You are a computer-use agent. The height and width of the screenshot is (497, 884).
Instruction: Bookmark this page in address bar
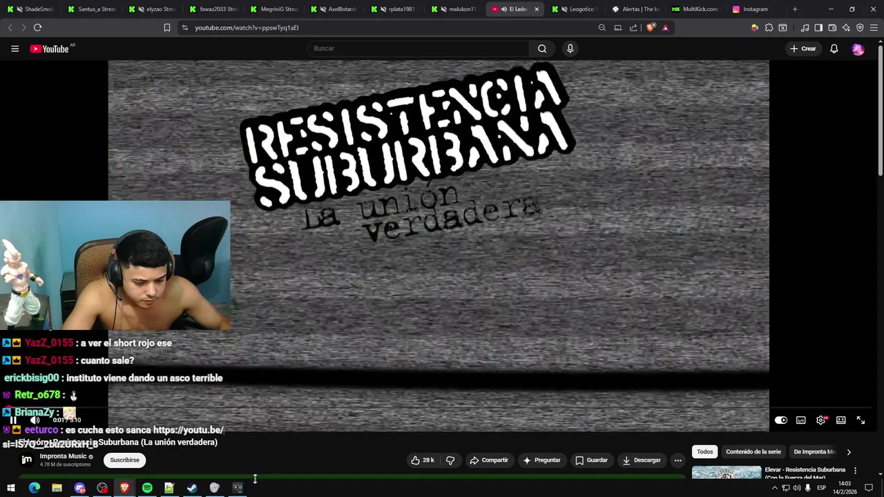point(166,28)
